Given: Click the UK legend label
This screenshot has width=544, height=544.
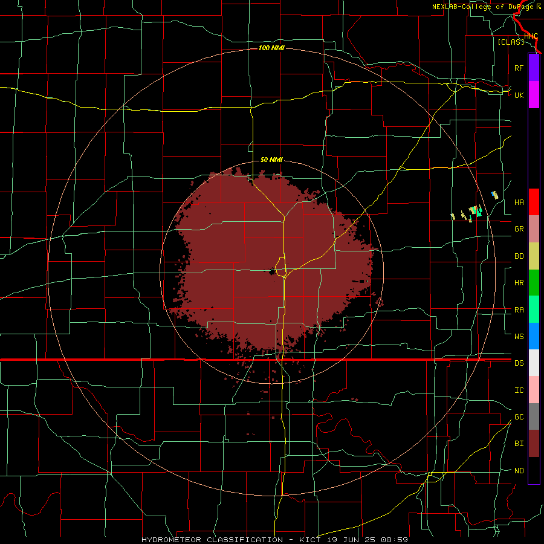Looking at the screenshot, I should (x=519, y=95).
